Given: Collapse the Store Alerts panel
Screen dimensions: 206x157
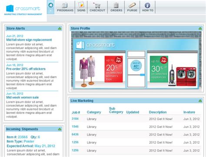Looking at the screenshot, I should [x=60, y=28].
